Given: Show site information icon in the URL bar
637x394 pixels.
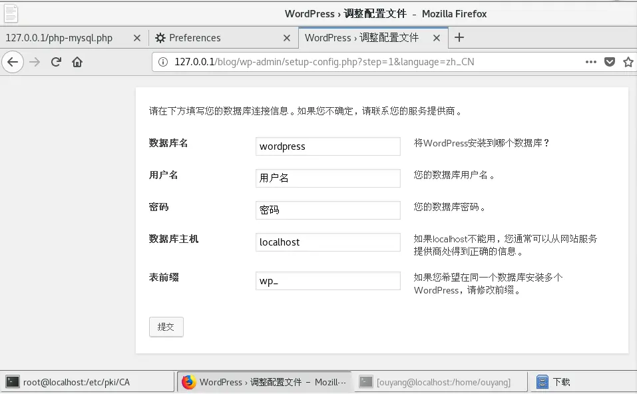Looking at the screenshot, I should point(163,62).
